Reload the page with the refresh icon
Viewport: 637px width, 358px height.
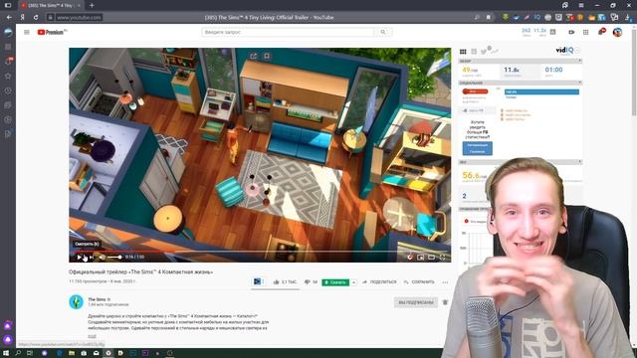point(36,18)
